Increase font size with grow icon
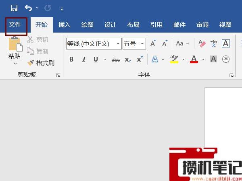Image resolution: width=242 pixels, height=181 pixels. (153, 43)
